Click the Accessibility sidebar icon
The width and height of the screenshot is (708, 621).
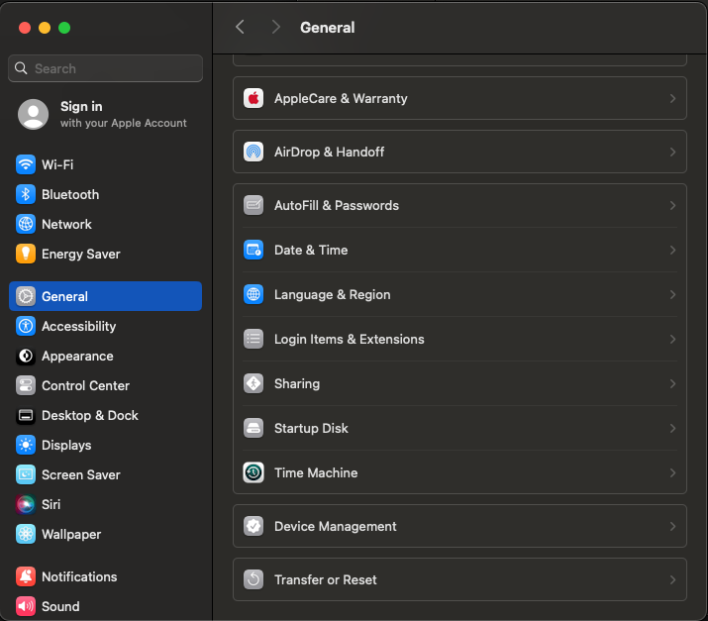(x=26, y=326)
